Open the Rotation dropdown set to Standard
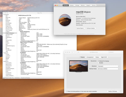 click(108, 66)
